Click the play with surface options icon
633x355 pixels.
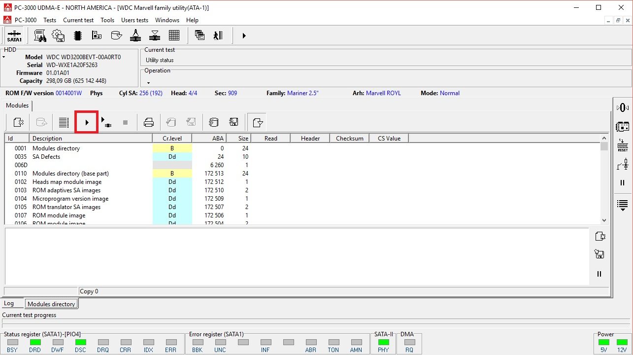click(x=106, y=122)
